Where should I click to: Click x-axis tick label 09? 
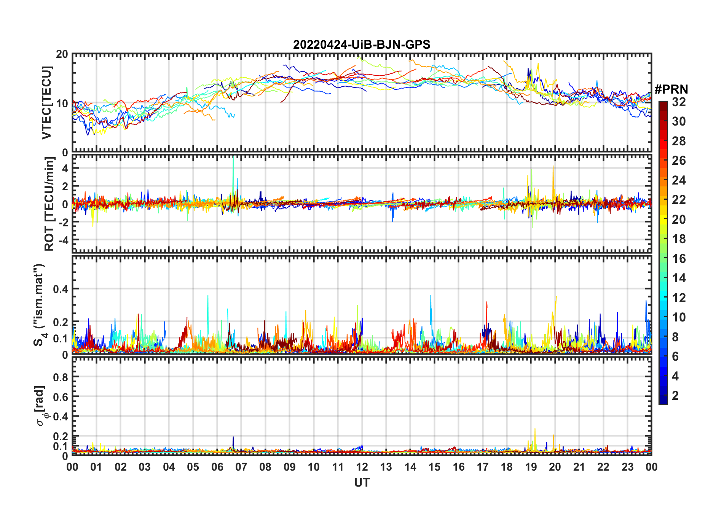(x=290, y=467)
